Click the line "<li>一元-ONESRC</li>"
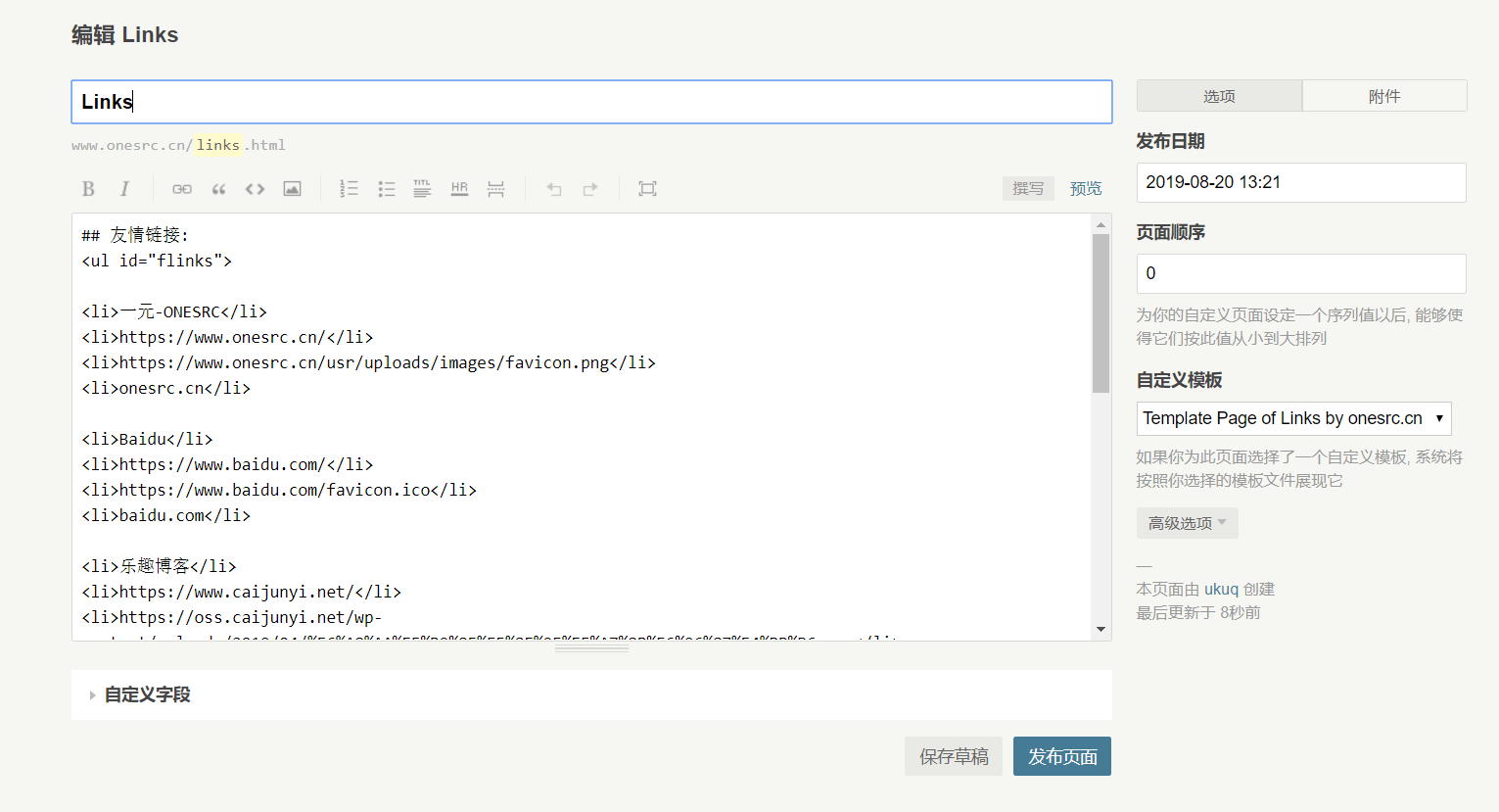The width and height of the screenshot is (1499, 812). [174, 311]
